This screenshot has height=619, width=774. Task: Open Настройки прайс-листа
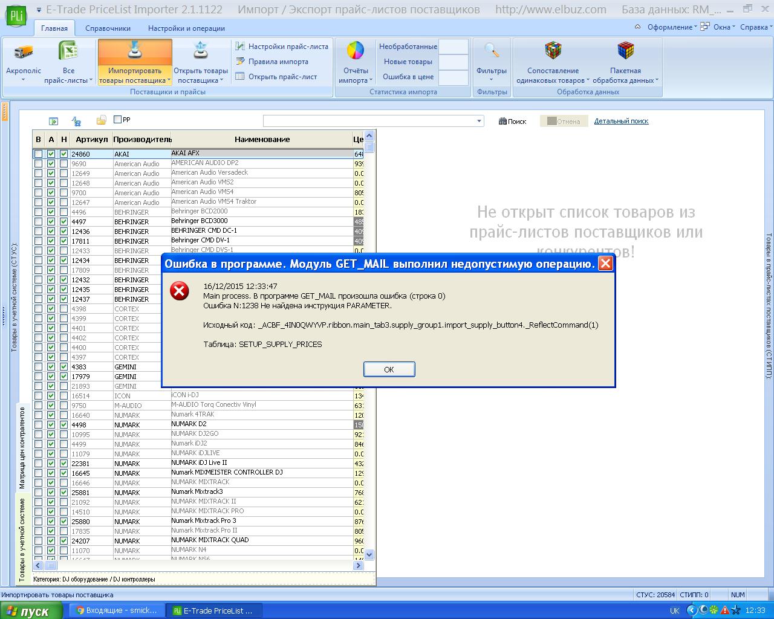[282, 47]
